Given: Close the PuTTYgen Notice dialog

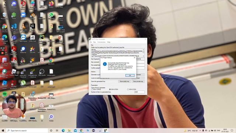Looking at the screenshot, I should pos(135,58).
